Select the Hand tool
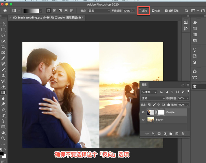The width and height of the screenshot is (206, 163). 3,133
